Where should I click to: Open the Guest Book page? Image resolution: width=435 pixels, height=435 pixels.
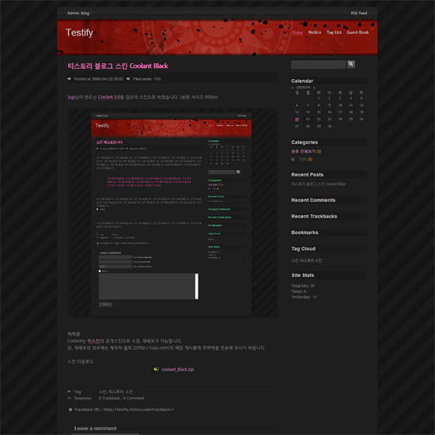357,32
